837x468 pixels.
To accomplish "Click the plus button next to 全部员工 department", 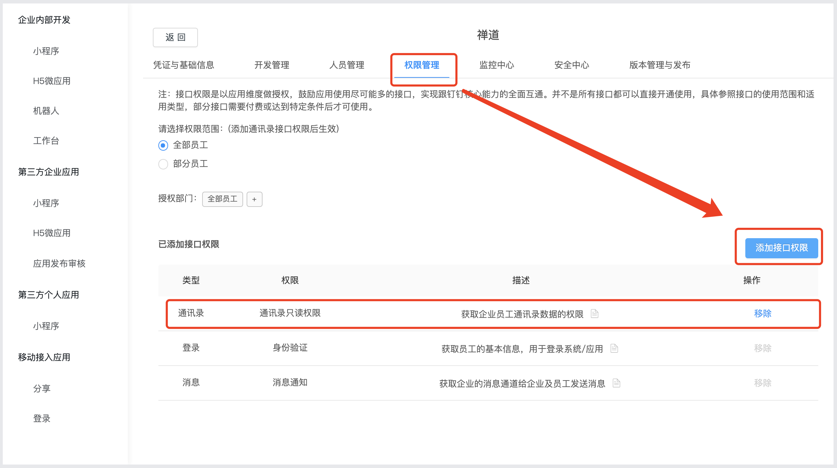I will [254, 199].
